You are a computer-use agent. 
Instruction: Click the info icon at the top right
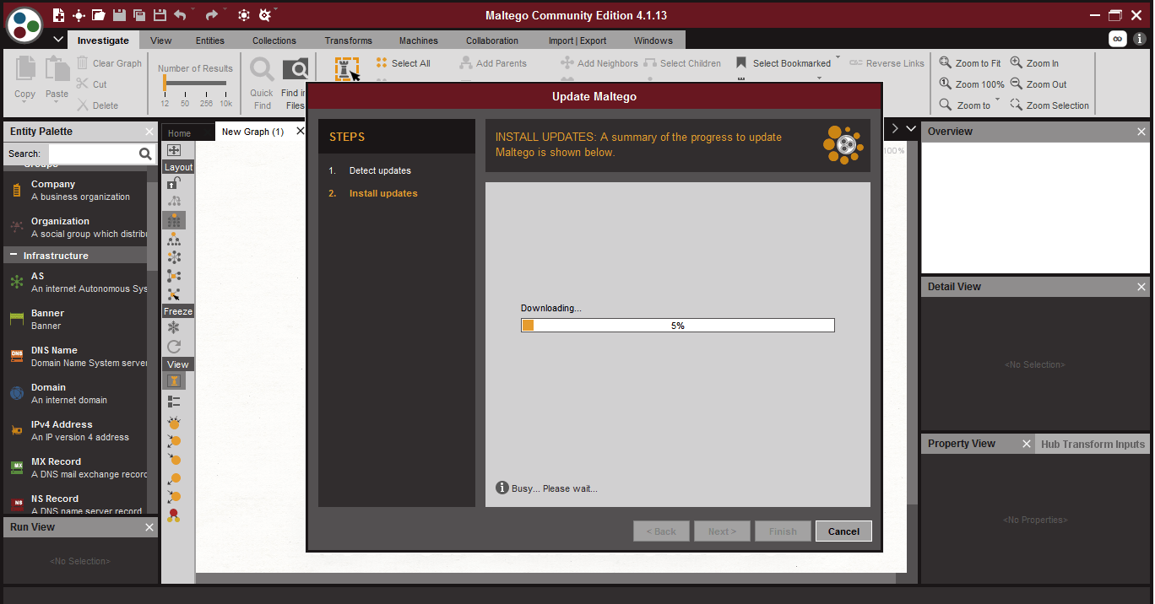tap(1140, 39)
